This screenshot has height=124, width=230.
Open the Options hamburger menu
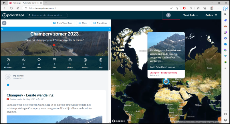[x=211, y=15]
